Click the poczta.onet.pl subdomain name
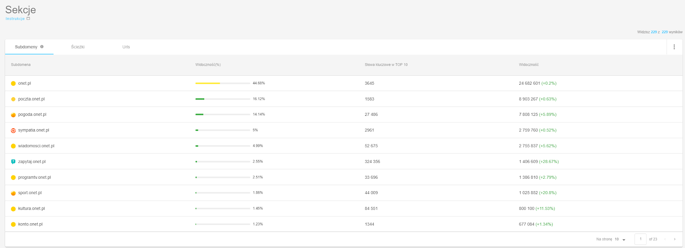Screen dimensions: 685x248 click(x=31, y=99)
